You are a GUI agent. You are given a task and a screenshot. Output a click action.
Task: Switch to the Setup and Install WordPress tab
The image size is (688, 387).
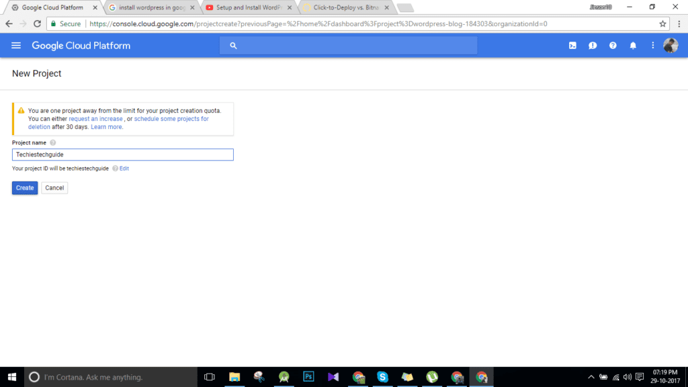pos(249,7)
